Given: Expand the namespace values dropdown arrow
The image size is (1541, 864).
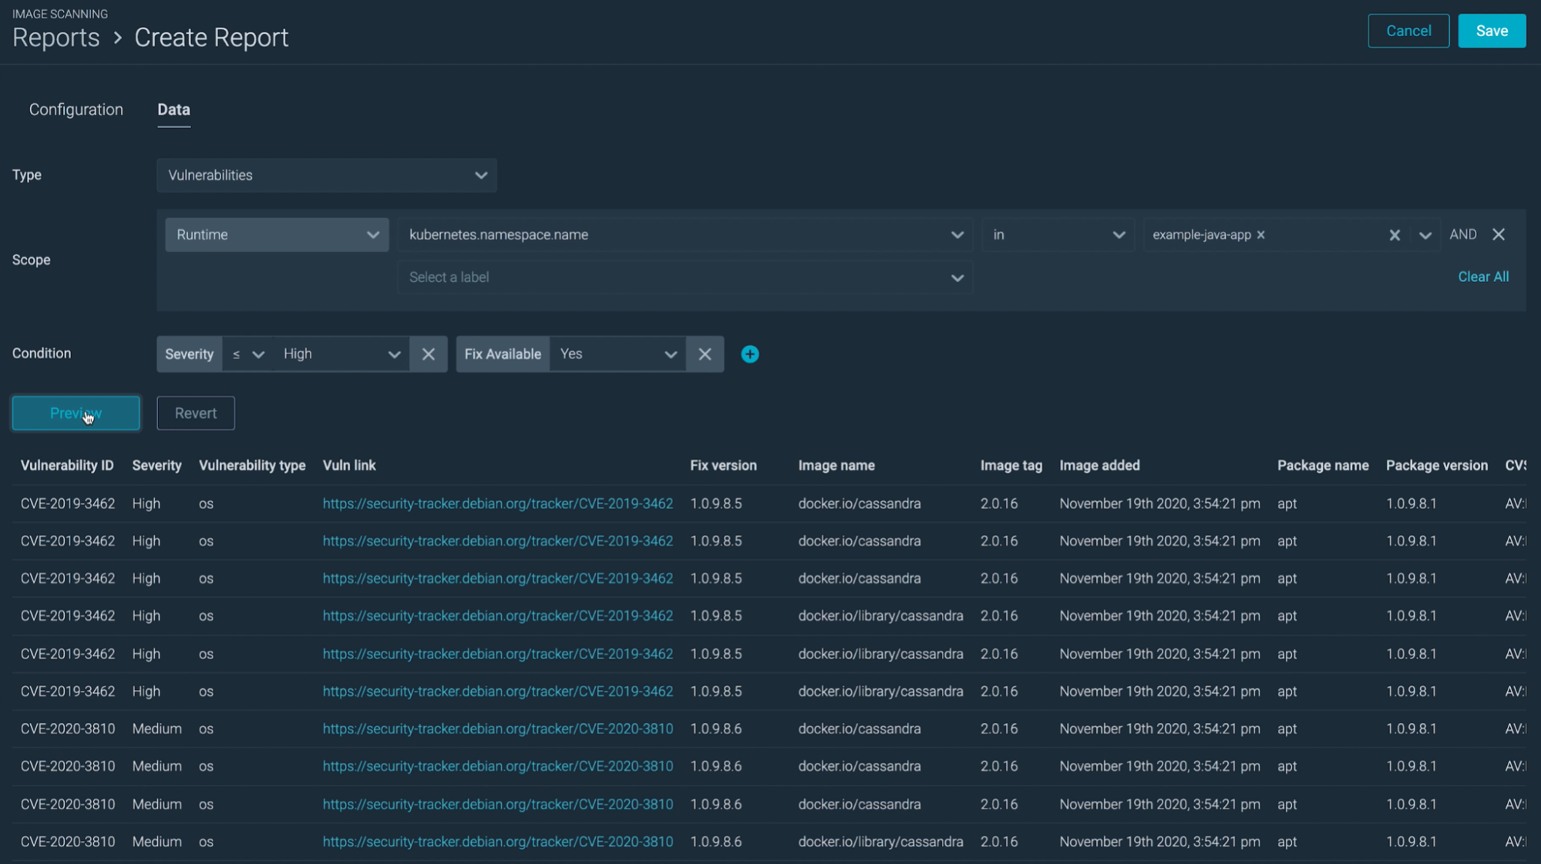Looking at the screenshot, I should [x=1425, y=235].
